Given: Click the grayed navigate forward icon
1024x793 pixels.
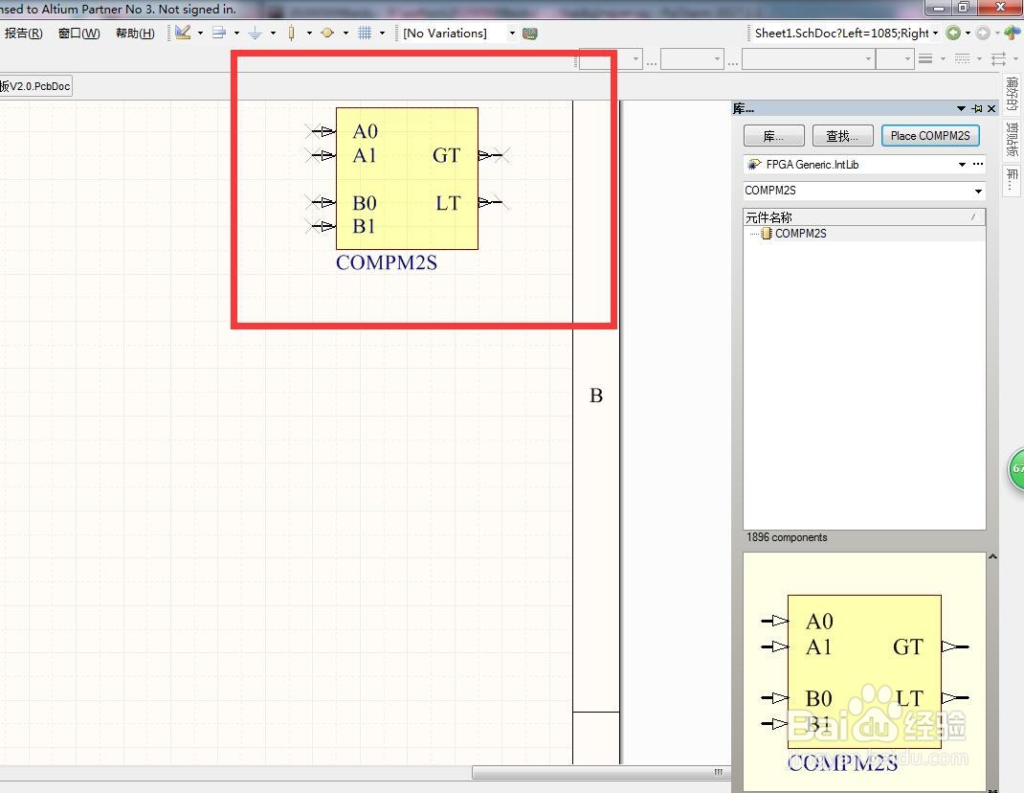Looking at the screenshot, I should (983, 33).
